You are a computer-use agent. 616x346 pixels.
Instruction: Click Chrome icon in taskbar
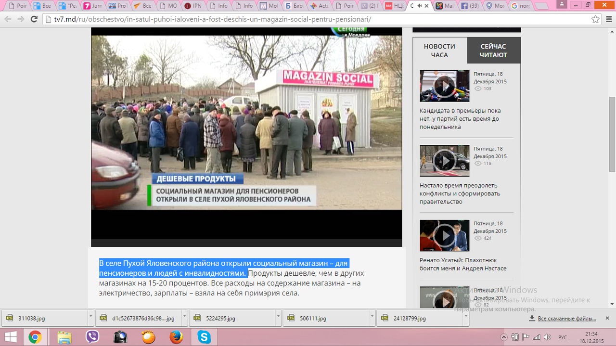click(35, 337)
